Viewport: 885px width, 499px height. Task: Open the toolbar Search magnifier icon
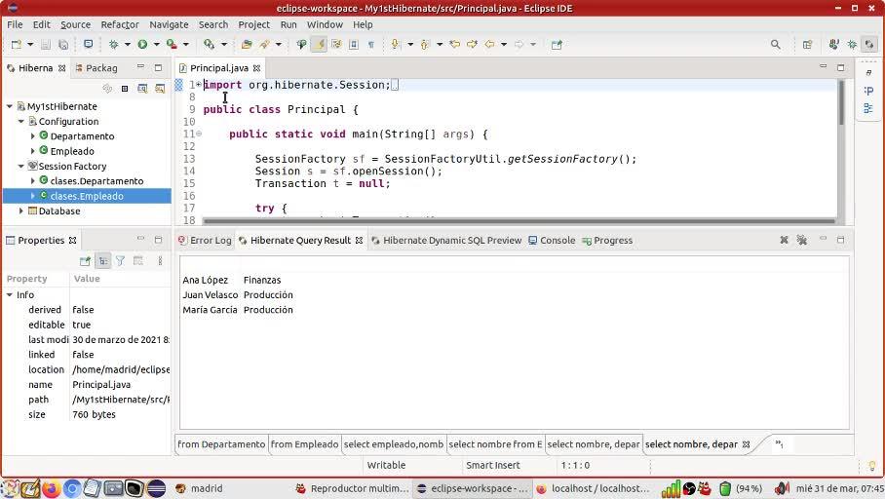coord(776,44)
